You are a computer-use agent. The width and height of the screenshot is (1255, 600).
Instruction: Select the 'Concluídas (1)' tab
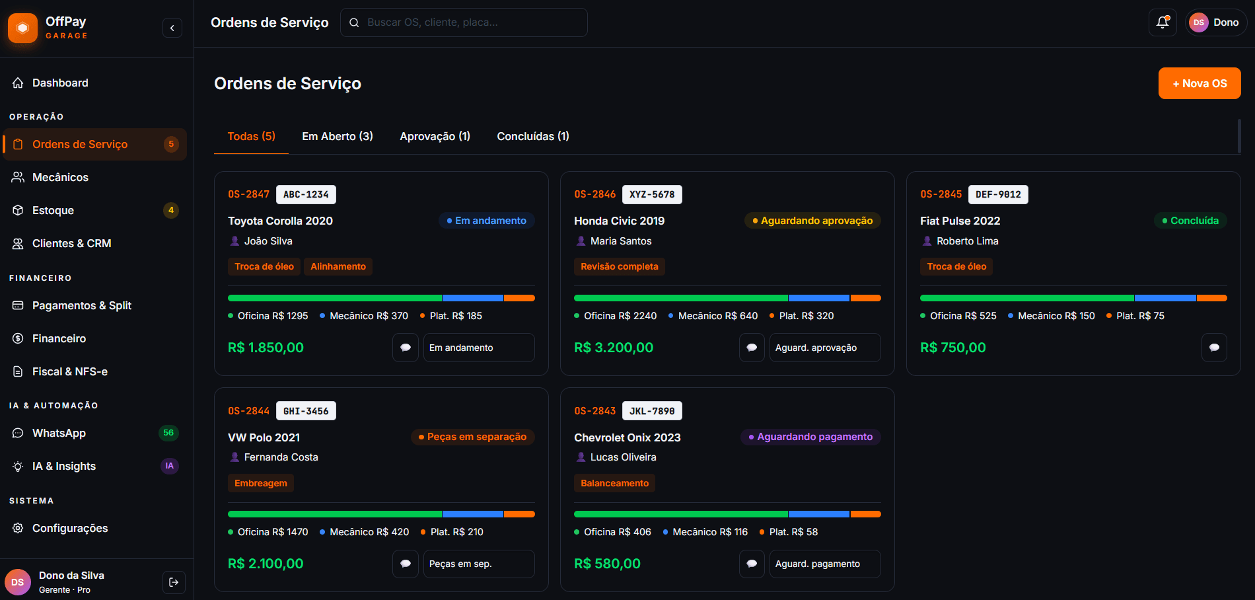(532, 136)
